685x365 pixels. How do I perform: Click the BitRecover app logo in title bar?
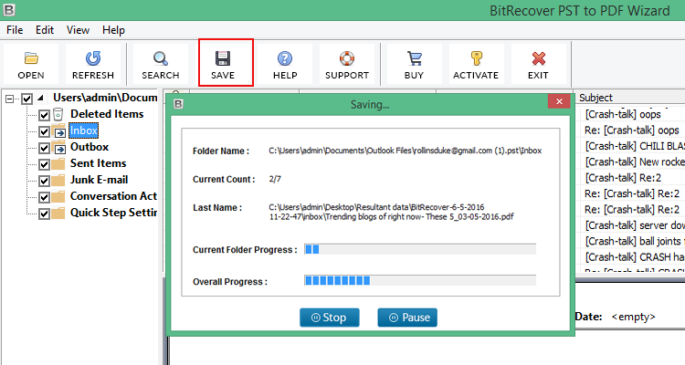[x=9, y=9]
